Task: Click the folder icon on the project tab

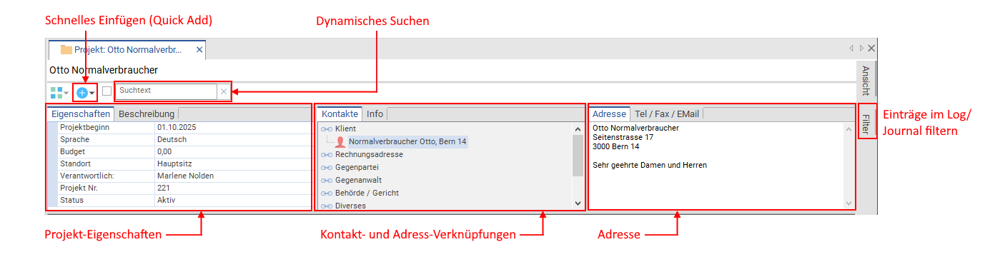Action: pos(66,50)
